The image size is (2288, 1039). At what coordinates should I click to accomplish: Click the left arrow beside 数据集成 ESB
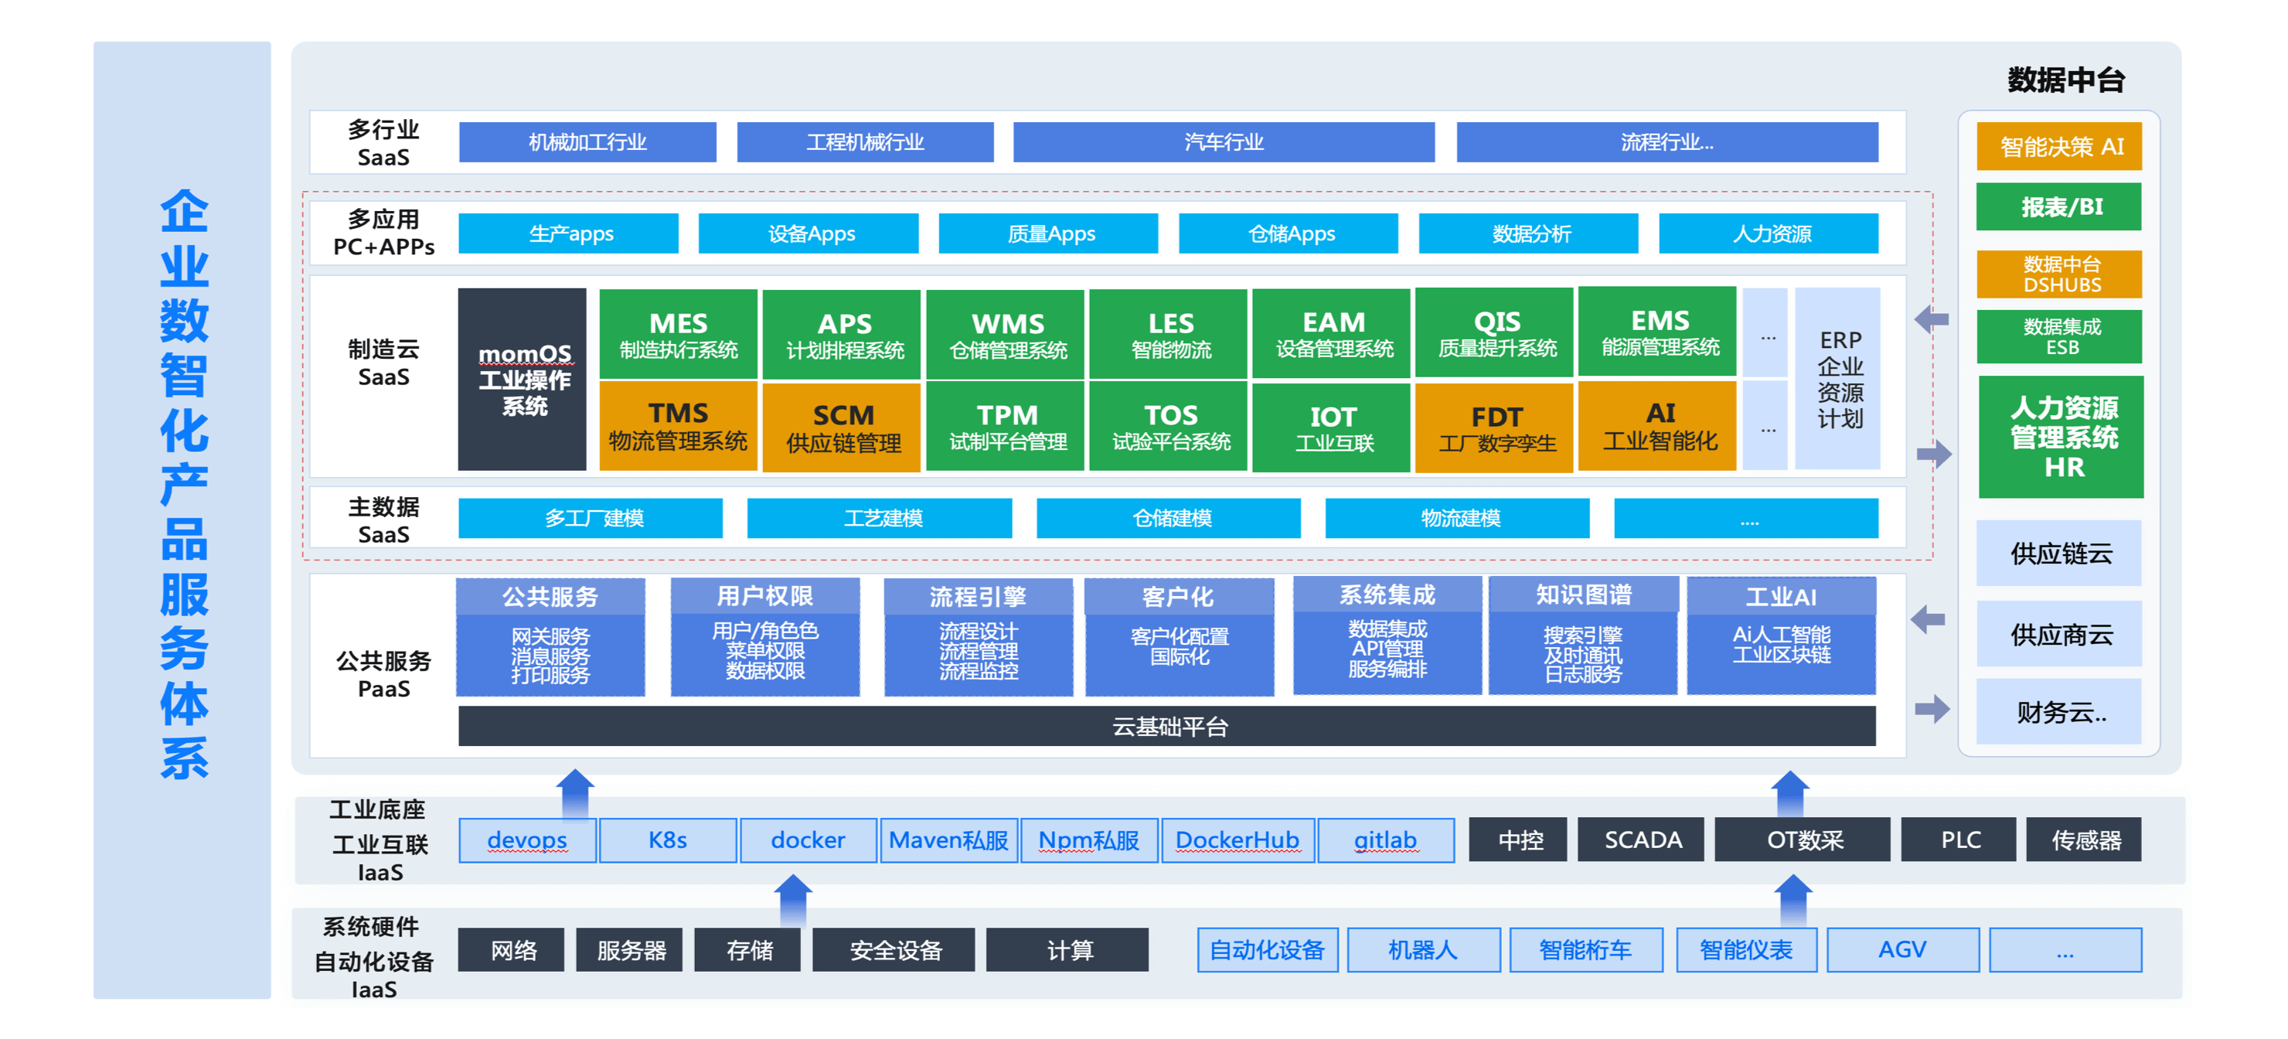(1932, 320)
